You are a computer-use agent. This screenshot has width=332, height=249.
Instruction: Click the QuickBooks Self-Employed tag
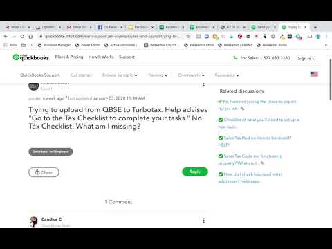click(50, 151)
